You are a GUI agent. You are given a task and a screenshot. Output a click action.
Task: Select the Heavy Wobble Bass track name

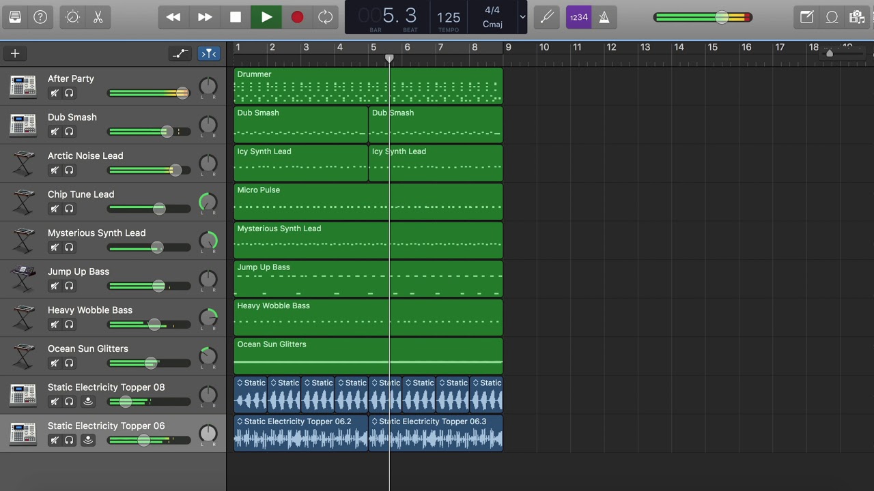[89, 310]
